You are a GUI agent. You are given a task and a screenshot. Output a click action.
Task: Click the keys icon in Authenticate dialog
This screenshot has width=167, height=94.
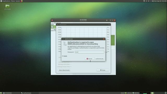point(65,44)
